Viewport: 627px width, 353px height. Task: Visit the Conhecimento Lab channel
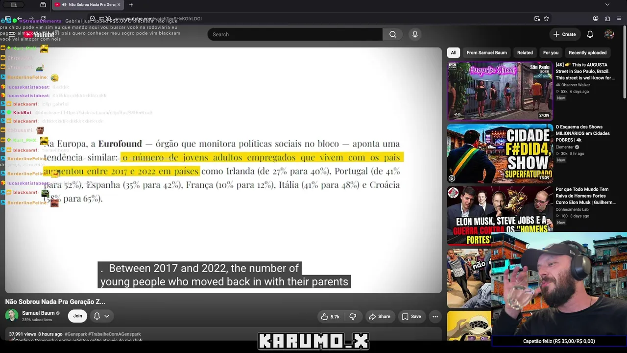coord(572,209)
